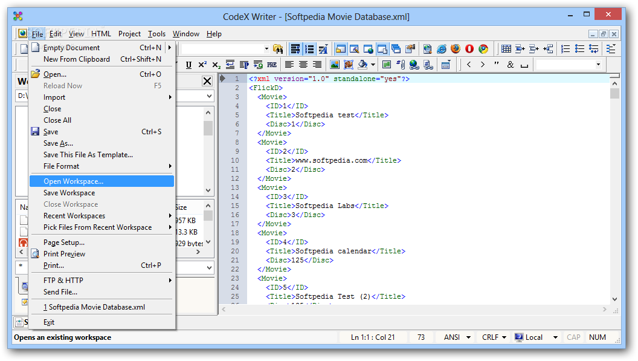Insert PRE preformatted tag
The image size is (638, 361).
272,65
